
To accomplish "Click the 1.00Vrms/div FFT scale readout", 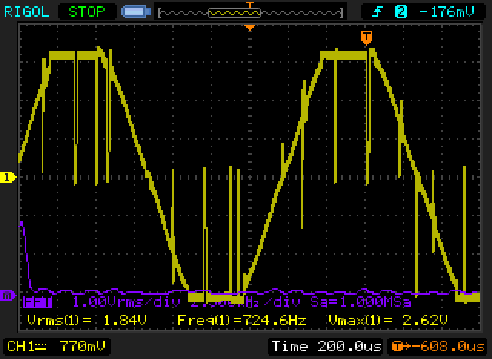I will coord(126,302).
